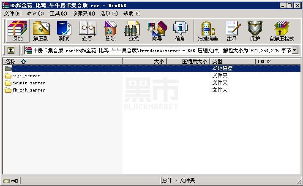Open the 工具(S) menu

click(x=58, y=13)
